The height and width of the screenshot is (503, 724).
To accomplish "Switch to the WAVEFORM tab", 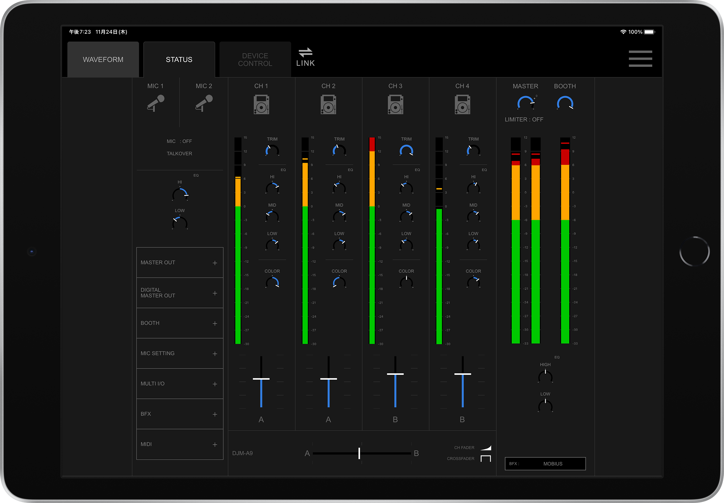I will (103, 59).
